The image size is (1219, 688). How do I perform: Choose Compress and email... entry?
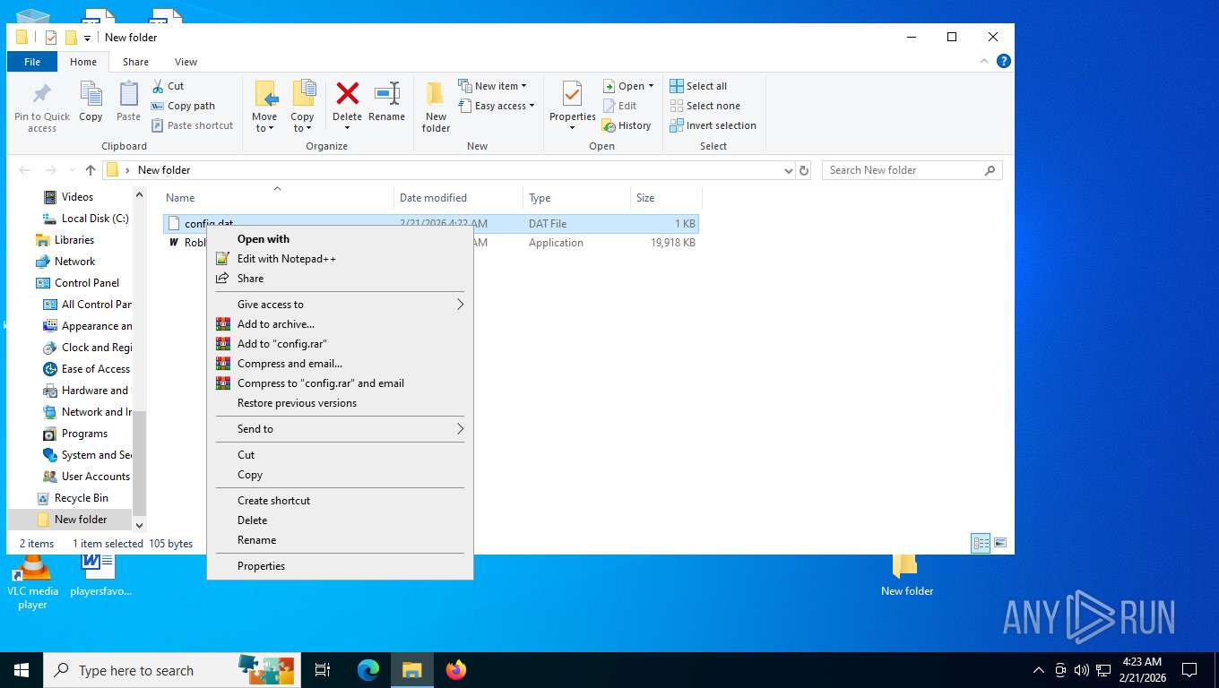[340, 364]
